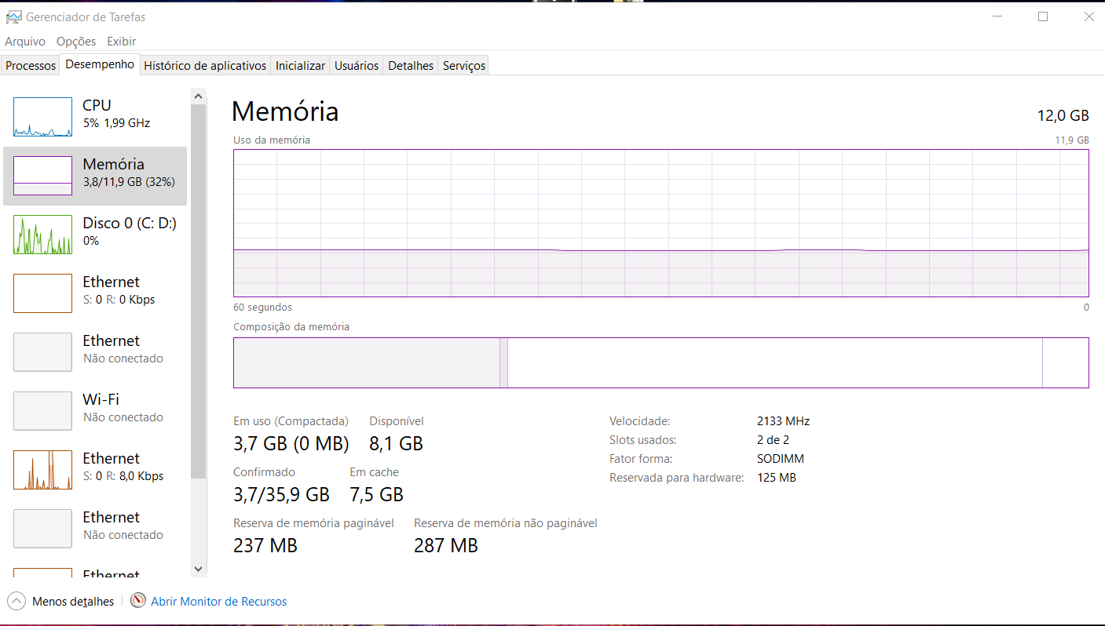This screenshot has height=626, width=1105.
Task: Open the Opções menu
Action: point(76,41)
